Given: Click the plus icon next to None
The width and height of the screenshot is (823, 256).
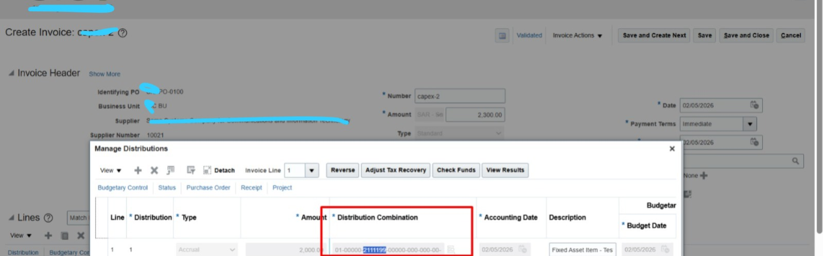Looking at the screenshot, I should 704,175.
